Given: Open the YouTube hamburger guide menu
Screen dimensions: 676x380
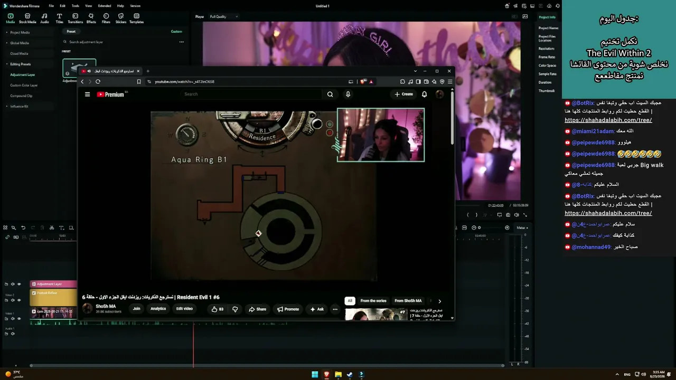Looking at the screenshot, I should coord(87,94).
